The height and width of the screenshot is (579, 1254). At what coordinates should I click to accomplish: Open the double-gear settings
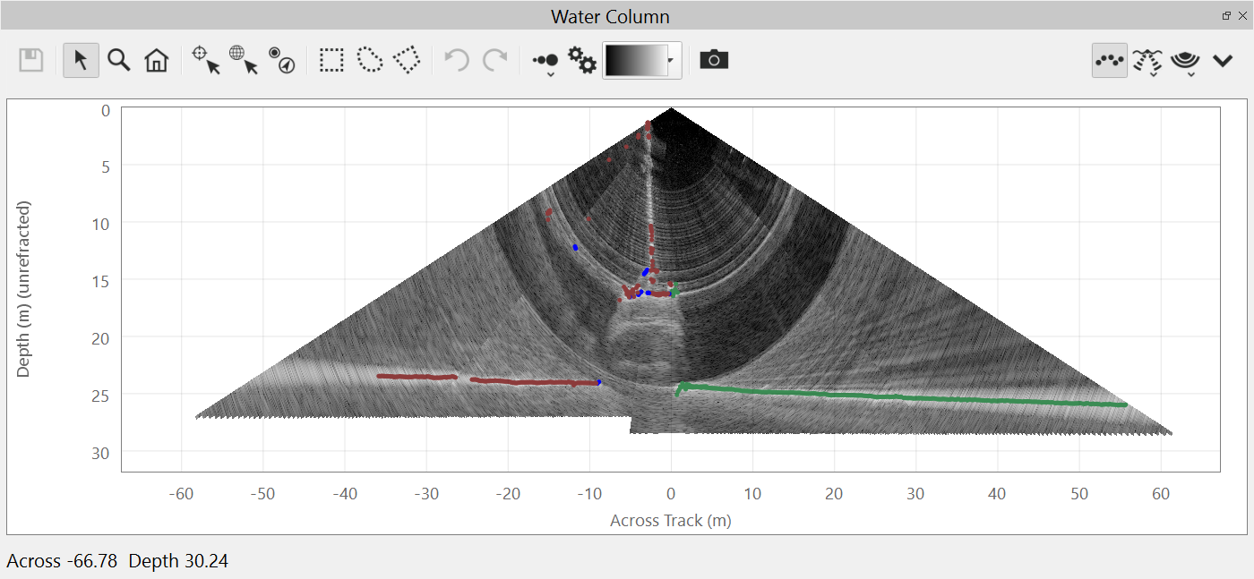[583, 61]
